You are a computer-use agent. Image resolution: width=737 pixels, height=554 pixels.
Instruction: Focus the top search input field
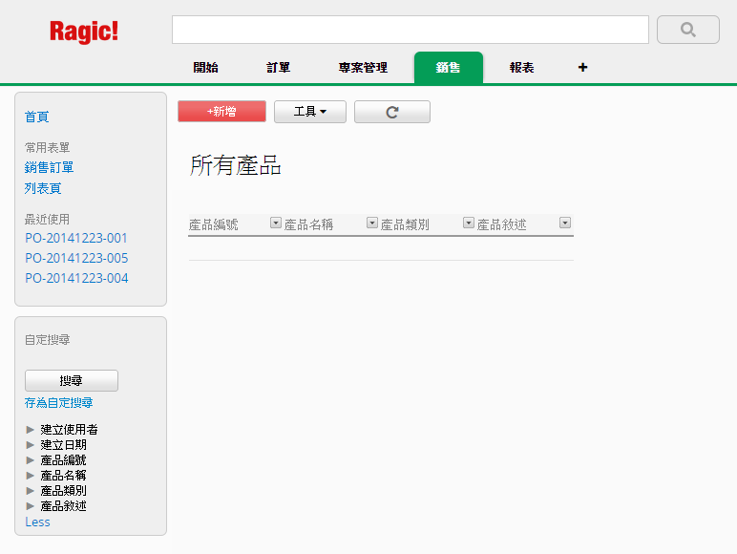pyautogui.click(x=410, y=30)
